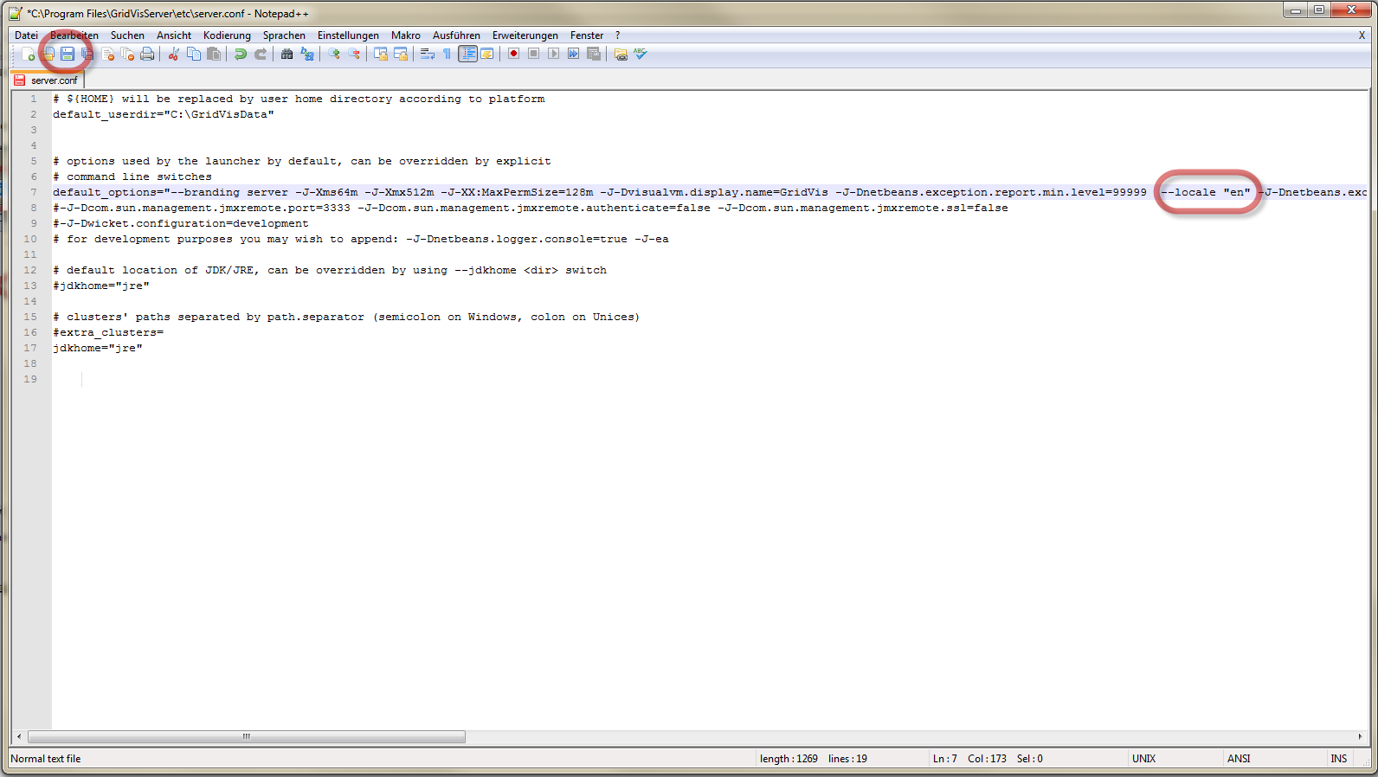The height and width of the screenshot is (777, 1378).
Task: Click the Cut scissors icon
Action: point(174,55)
